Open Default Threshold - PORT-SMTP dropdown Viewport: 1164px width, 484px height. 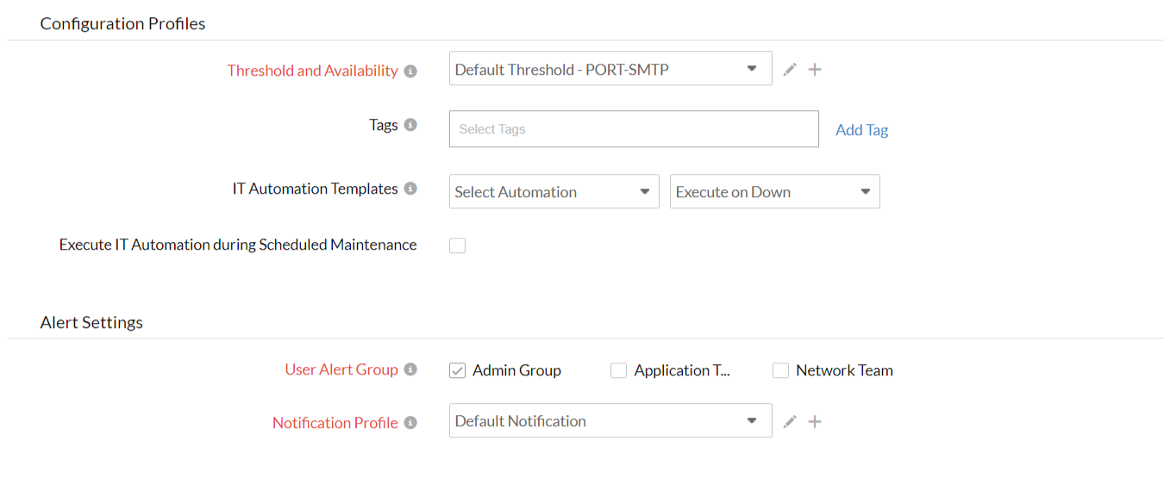[x=610, y=69]
